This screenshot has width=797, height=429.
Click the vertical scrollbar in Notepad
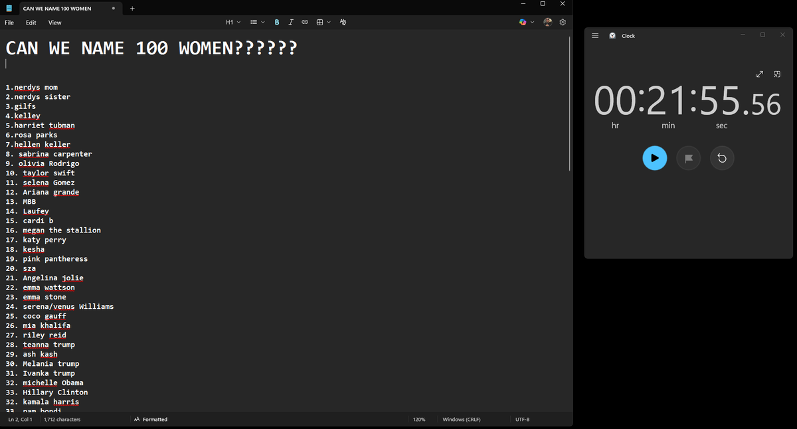570,103
